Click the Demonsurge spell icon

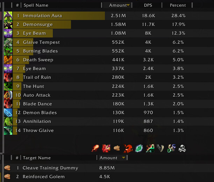8,24
